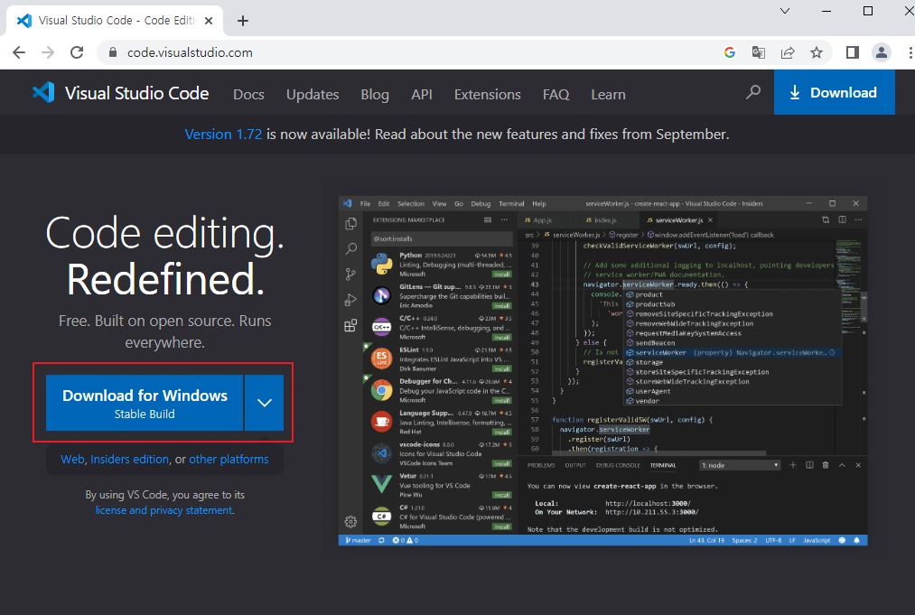Open the site search magnifier icon
This screenshot has height=615, width=915.
pyautogui.click(x=753, y=92)
